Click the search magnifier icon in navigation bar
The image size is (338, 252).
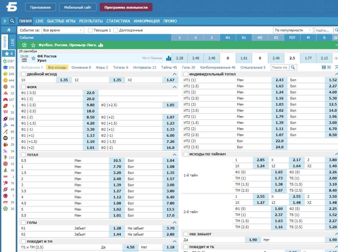pos(12,21)
